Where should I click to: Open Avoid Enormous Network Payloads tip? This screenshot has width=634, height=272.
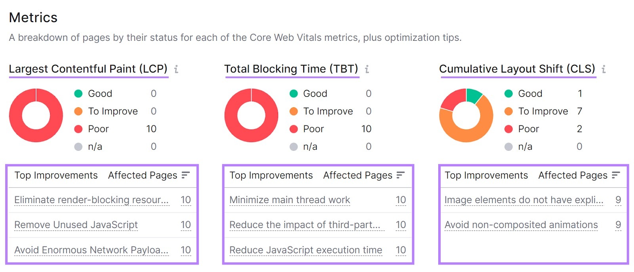tap(92, 250)
